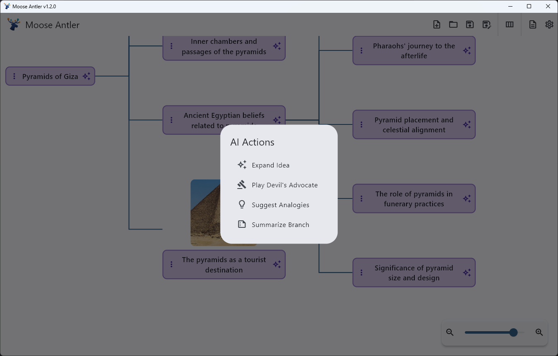This screenshot has height=356, width=558.
Task: Open three-dot menu on Pharaohs' journey node
Action: [361, 50]
